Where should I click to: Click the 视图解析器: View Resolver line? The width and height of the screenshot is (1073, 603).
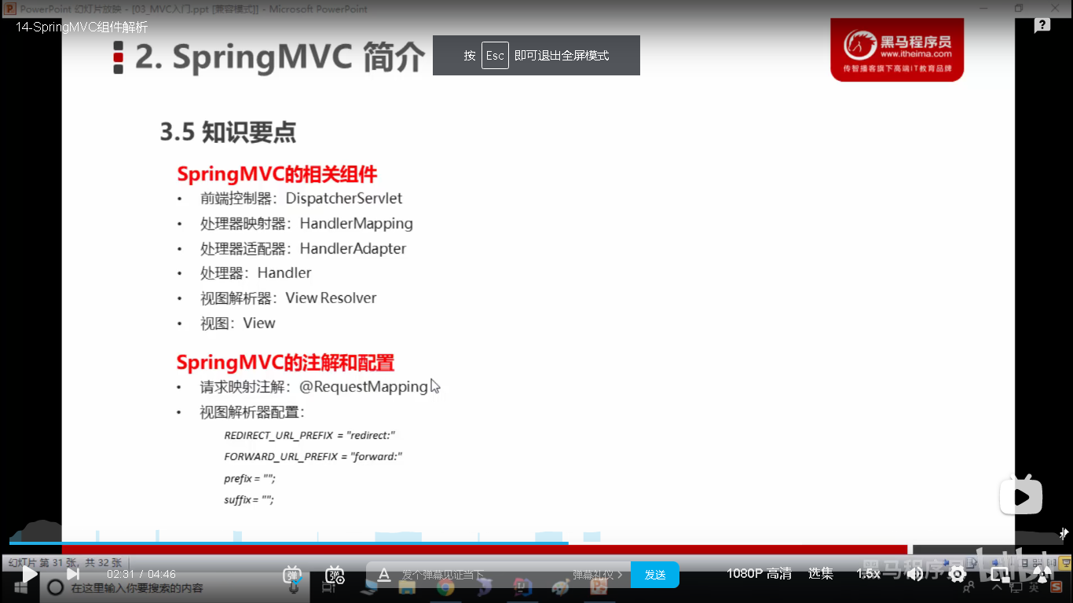click(x=288, y=298)
